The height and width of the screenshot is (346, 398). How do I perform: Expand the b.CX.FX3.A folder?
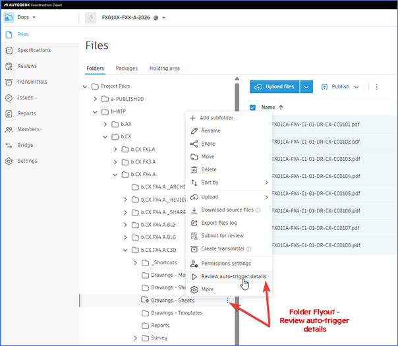click(x=115, y=162)
